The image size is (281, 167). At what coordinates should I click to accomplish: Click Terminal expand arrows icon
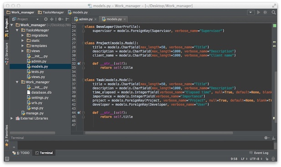click(14, 147)
